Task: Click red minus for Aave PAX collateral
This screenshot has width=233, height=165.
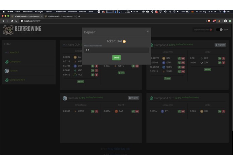Action: [97, 75]
